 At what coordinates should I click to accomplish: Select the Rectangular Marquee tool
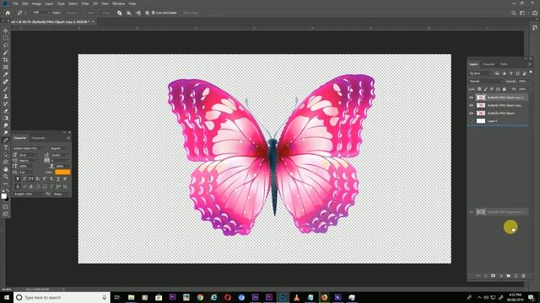point(6,38)
